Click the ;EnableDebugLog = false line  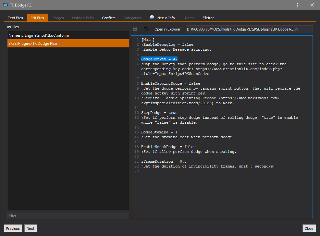[x=167, y=44]
